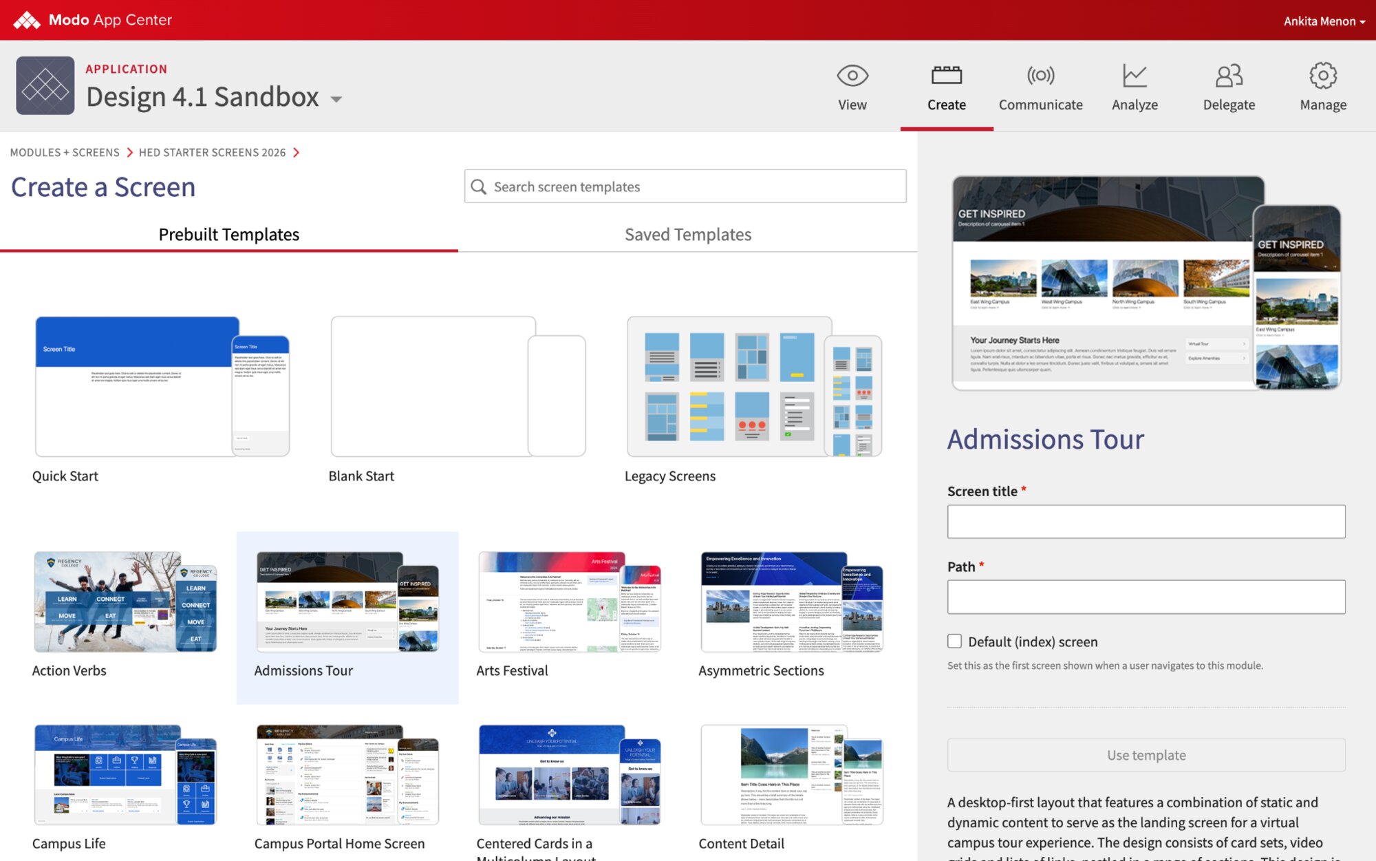Select the Quick Start template thumbnail
The image size is (1376, 861).
point(162,385)
